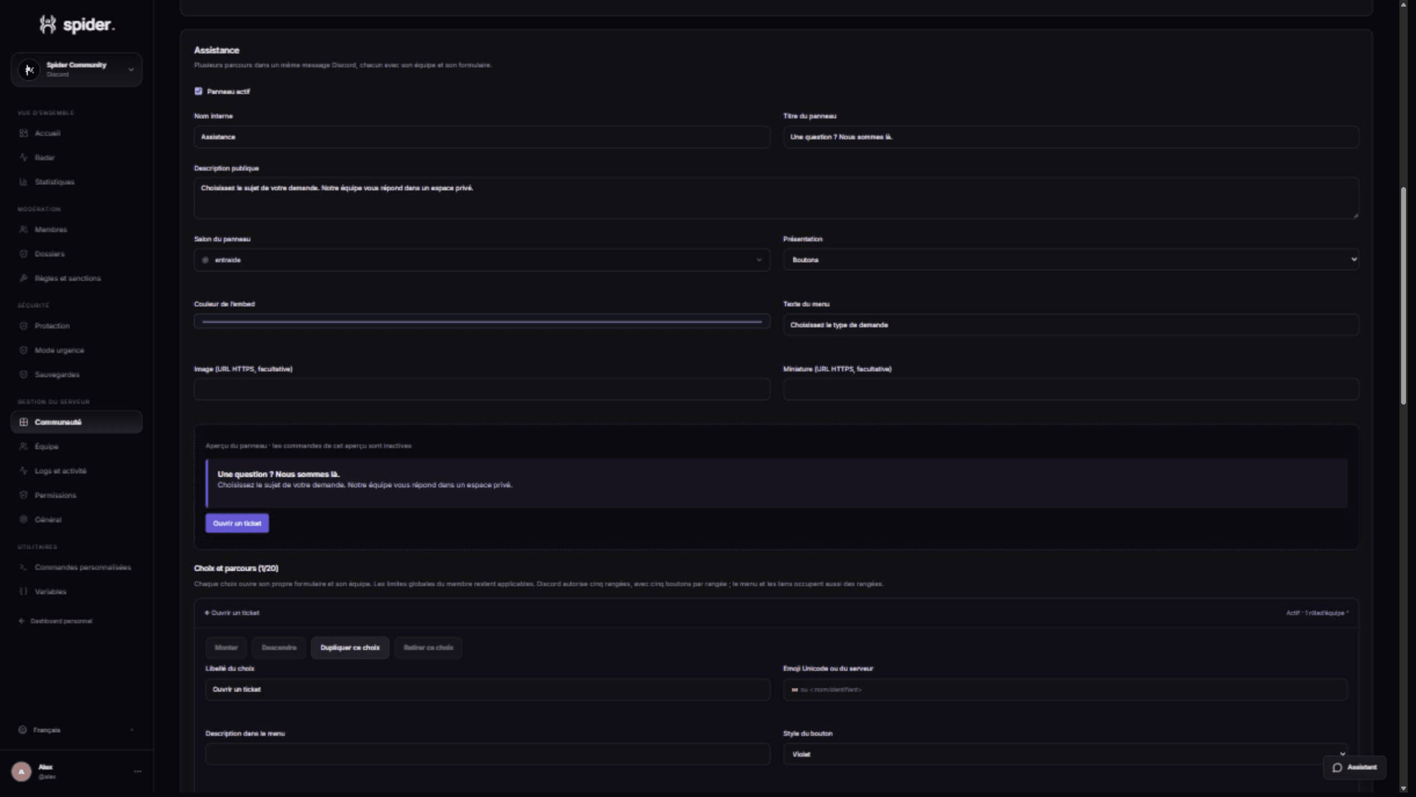Click the Protection shield icon
The width and height of the screenshot is (1416, 797).
(x=23, y=325)
